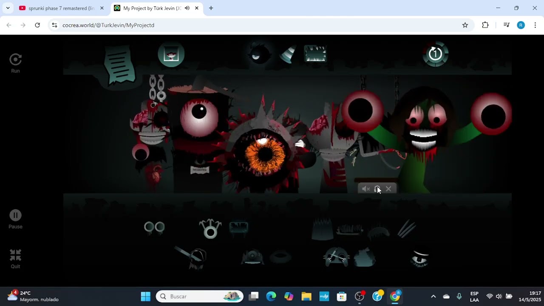The height and width of the screenshot is (306, 544).
Task: Select the spiky black ball bonus icon
Action: pos(258,54)
